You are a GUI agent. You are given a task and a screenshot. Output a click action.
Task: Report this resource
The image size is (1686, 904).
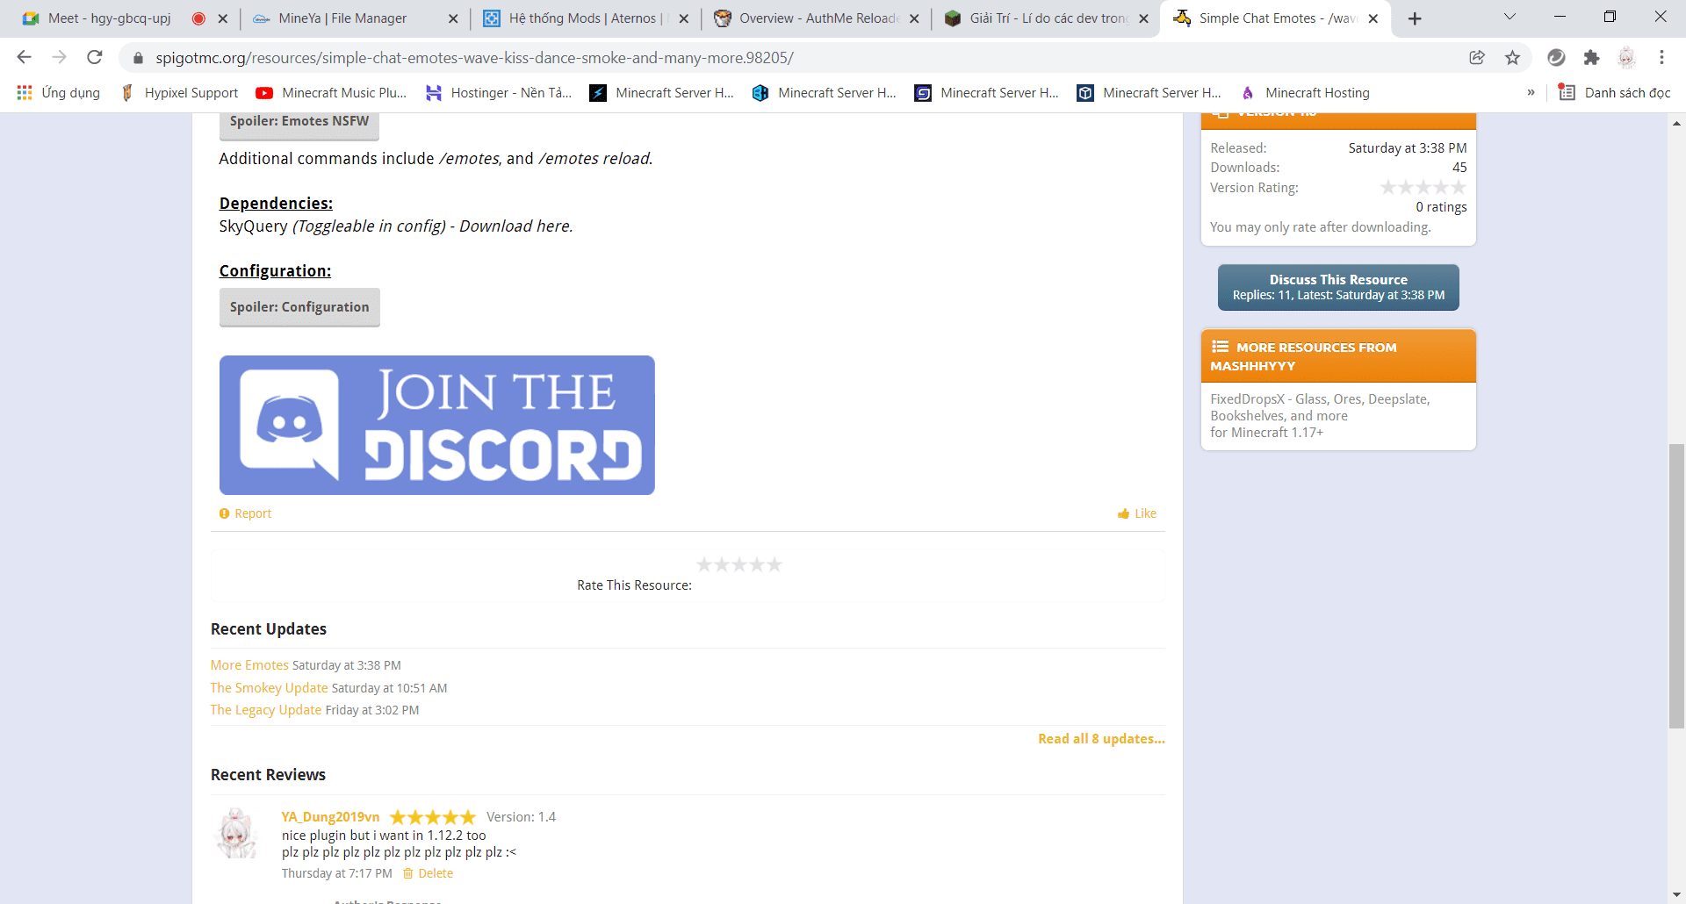(x=245, y=513)
